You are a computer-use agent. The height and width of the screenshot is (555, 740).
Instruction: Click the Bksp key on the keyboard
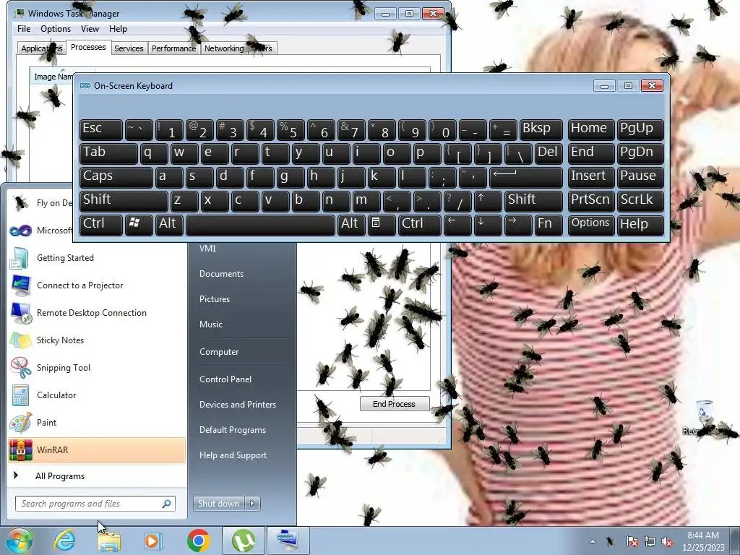click(541, 129)
